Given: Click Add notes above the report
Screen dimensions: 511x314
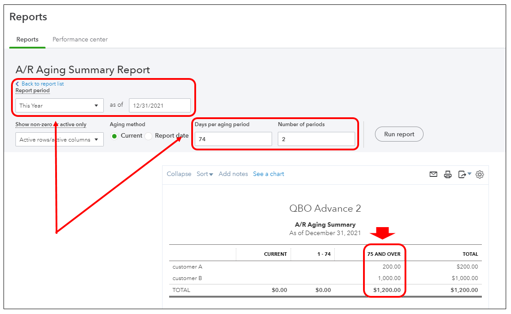Looking at the screenshot, I should tap(233, 174).
